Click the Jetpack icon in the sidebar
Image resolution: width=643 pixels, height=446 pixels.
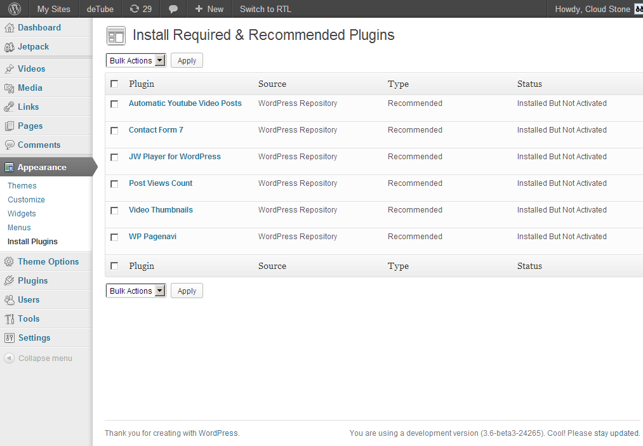coord(9,47)
